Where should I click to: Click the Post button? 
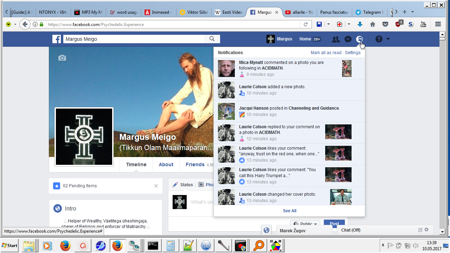(334, 224)
